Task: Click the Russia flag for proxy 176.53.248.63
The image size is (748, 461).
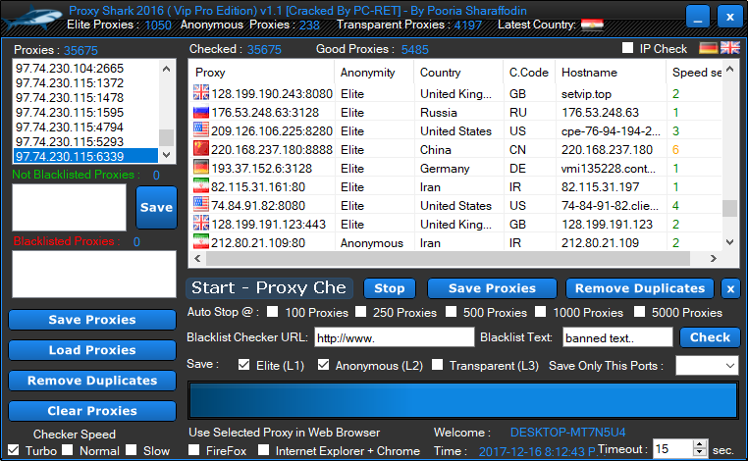Action: pos(201,113)
